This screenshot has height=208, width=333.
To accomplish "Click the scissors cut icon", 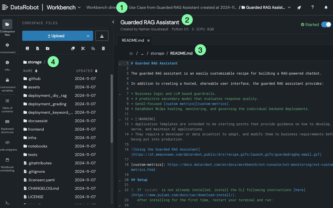I will (83, 48).
